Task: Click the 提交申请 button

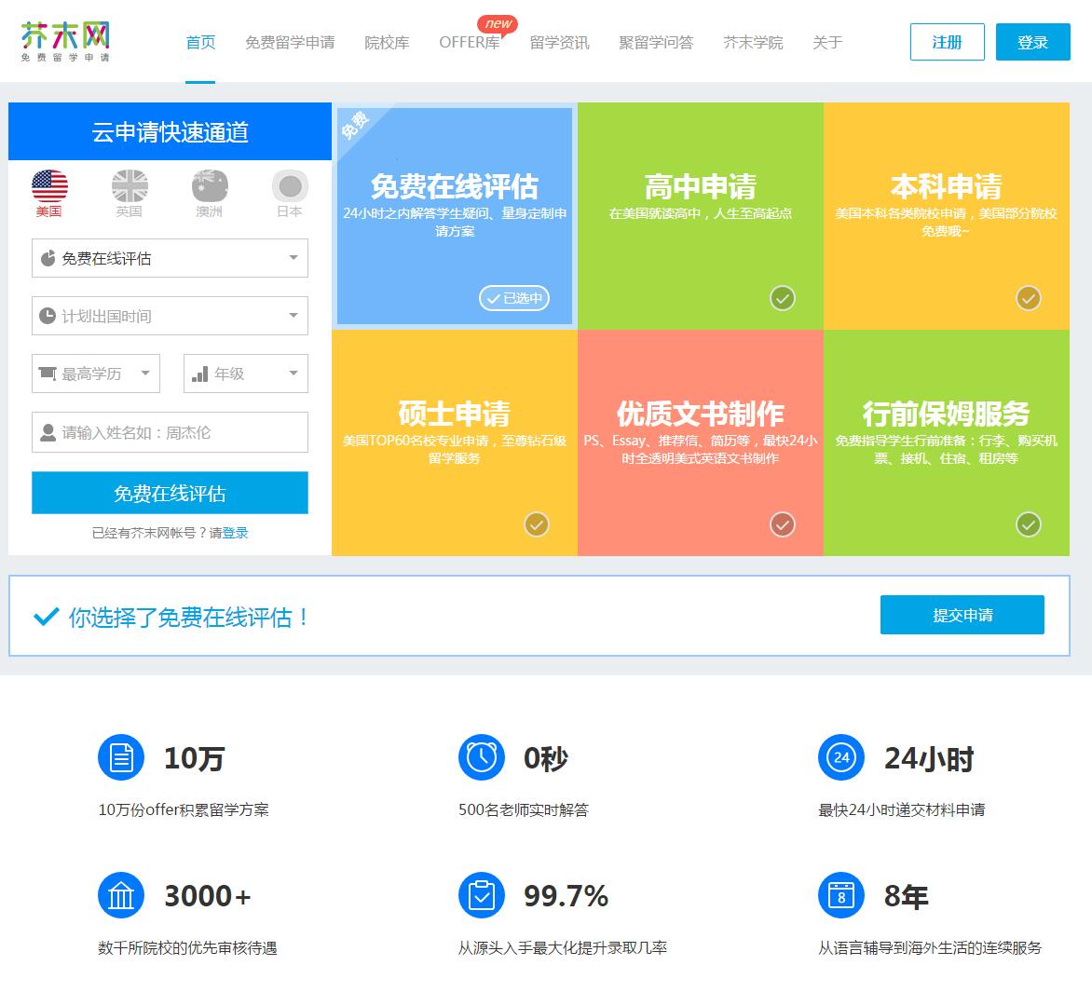Action: [x=962, y=615]
